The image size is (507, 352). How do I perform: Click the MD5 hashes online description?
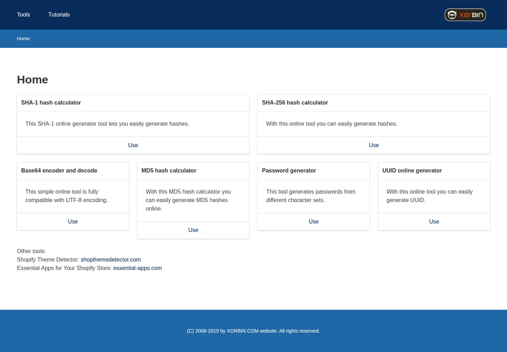point(188,200)
